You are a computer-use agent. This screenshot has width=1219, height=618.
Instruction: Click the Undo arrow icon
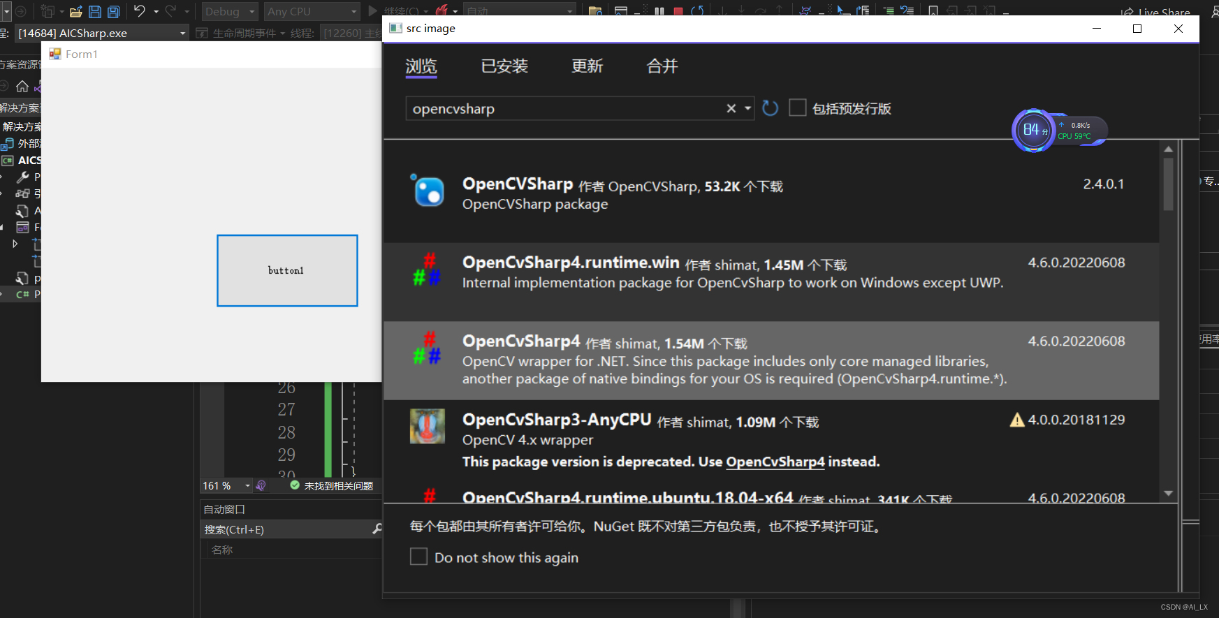click(x=140, y=11)
